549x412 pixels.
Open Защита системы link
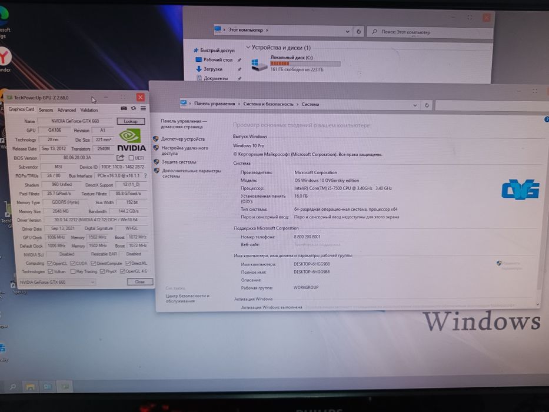[x=179, y=162]
